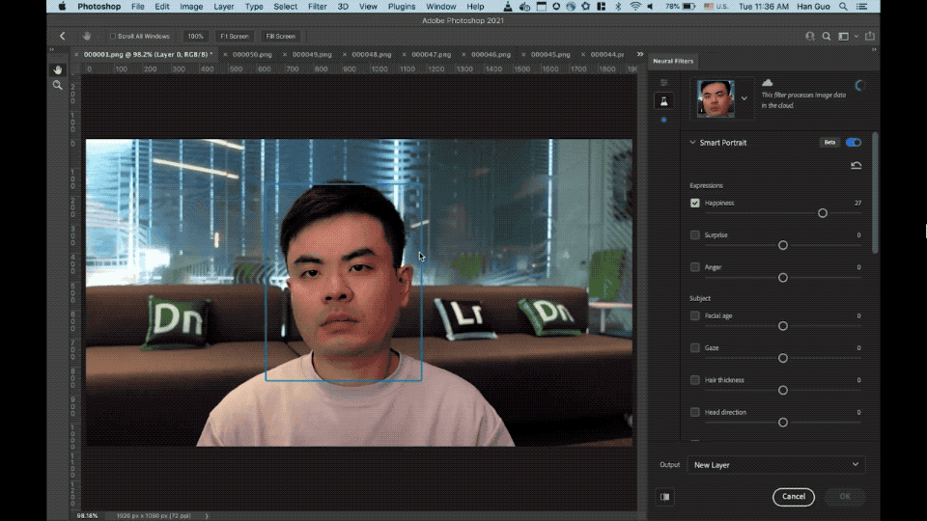
Task: Collapse the Smart Portrait section chevron
Action: 692,143
